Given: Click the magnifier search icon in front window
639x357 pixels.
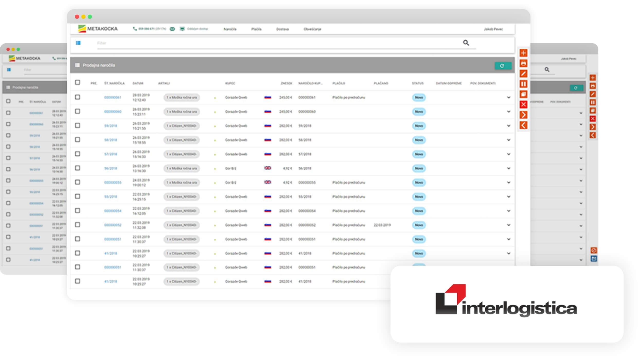Looking at the screenshot, I should pos(466,43).
